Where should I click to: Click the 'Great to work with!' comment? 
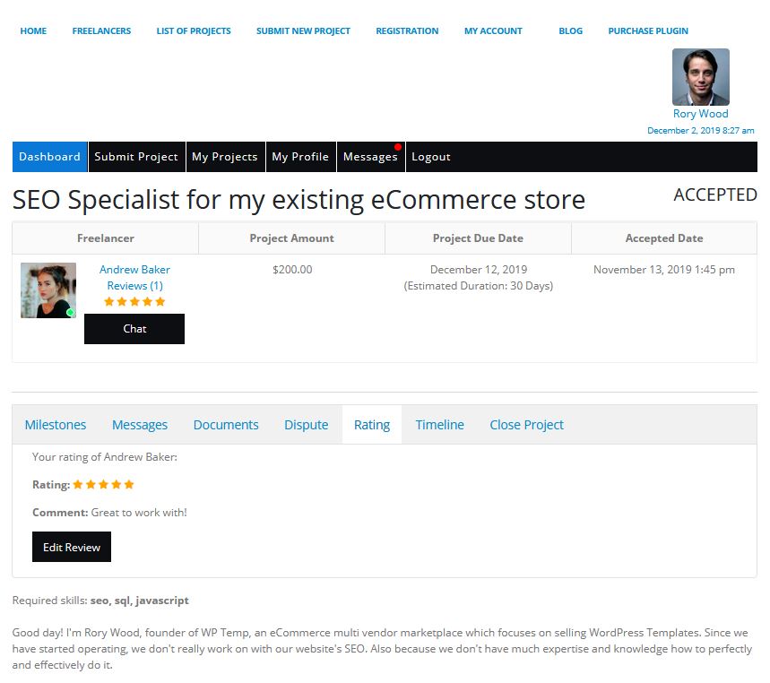coord(139,513)
